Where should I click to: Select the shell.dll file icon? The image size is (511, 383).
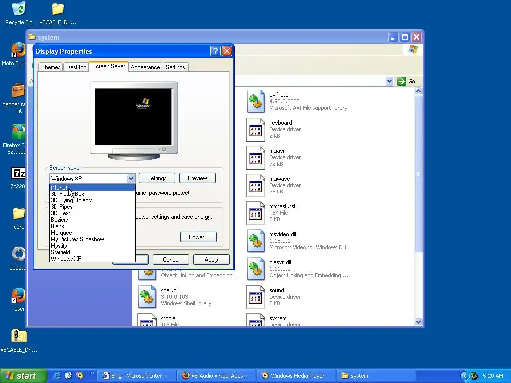click(x=147, y=297)
